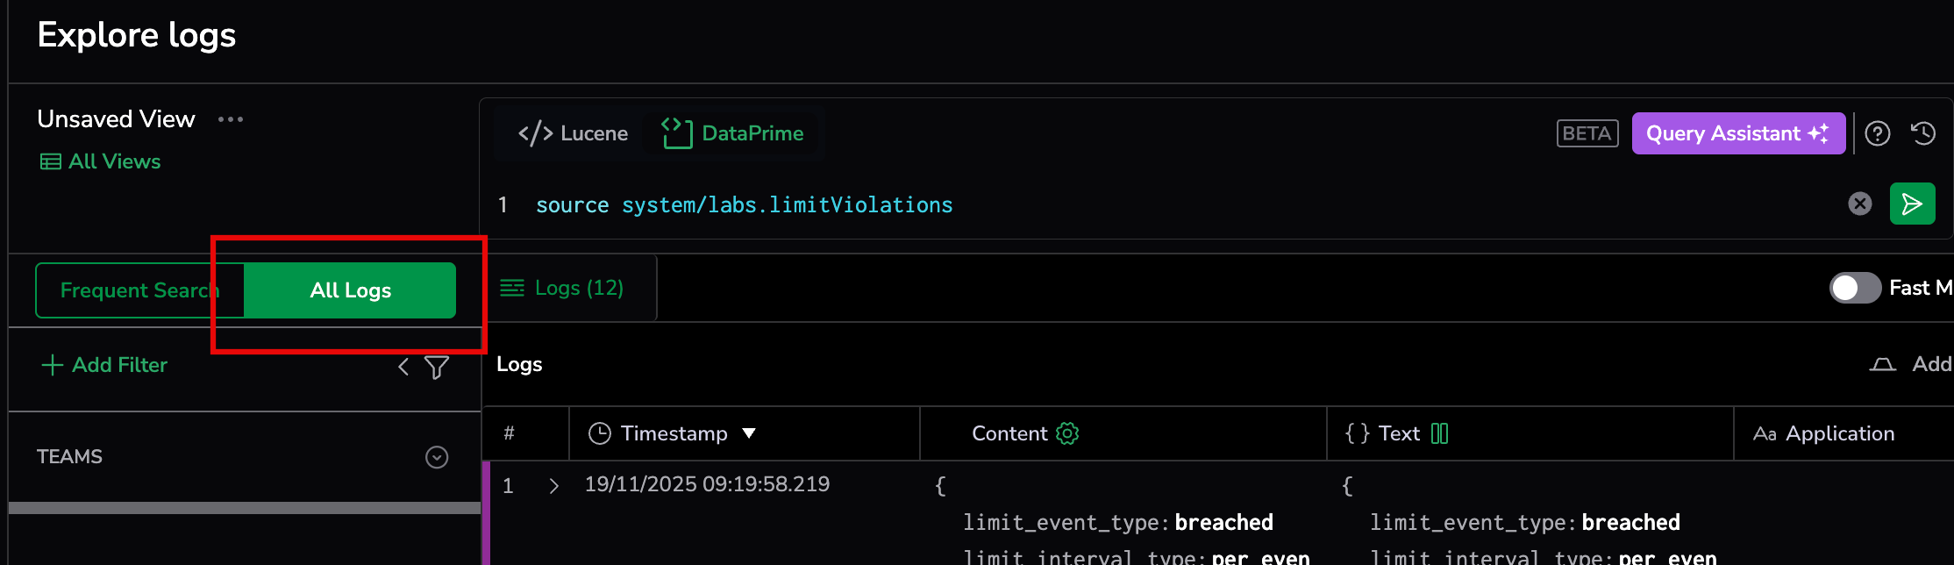Open the Query Assistant
Viewport: 1954px width, 565px height.
[1737, 133]
